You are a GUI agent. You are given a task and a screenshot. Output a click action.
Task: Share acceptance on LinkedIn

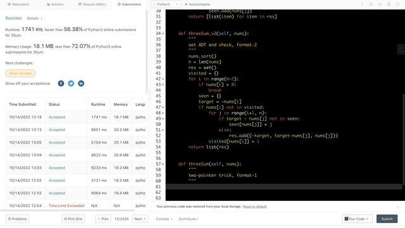[81, 84]
